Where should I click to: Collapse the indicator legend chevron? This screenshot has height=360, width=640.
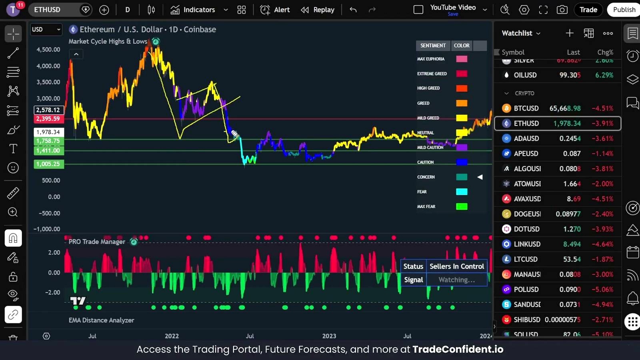coord(76,54)
